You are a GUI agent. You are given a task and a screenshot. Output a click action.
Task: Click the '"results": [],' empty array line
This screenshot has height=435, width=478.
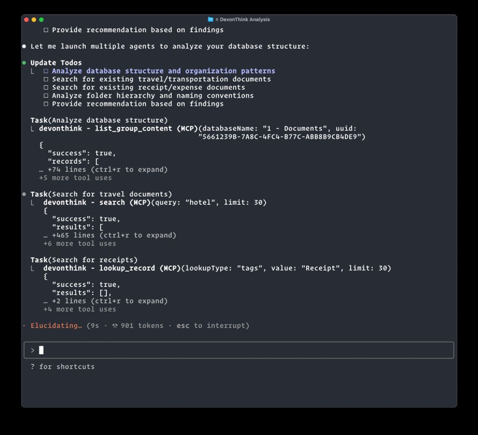[x=82, y=293]
